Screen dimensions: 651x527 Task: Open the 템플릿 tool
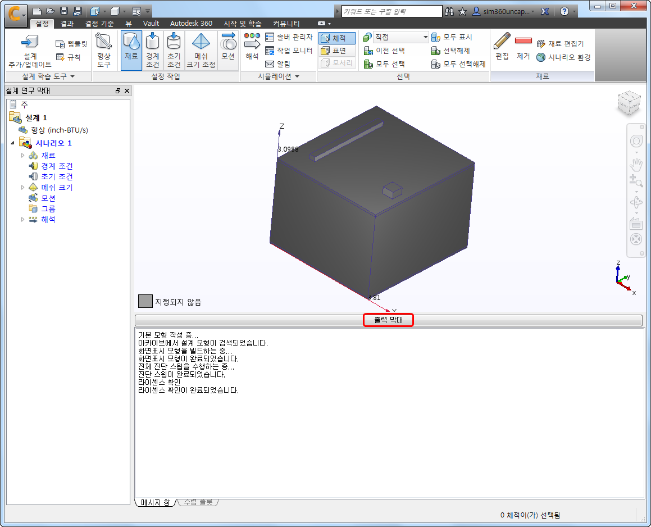coord(71,44)
